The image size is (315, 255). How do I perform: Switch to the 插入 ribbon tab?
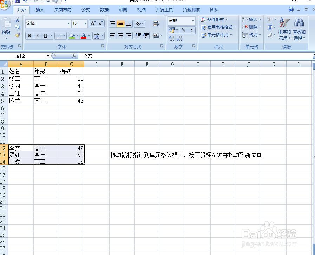tap(40, 9)
